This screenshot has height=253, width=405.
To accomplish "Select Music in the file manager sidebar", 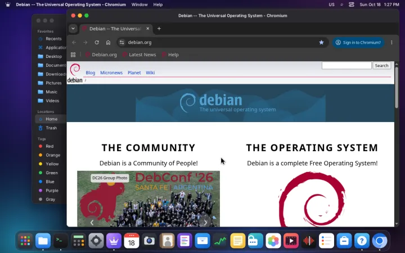I will (x=51, y=92).
